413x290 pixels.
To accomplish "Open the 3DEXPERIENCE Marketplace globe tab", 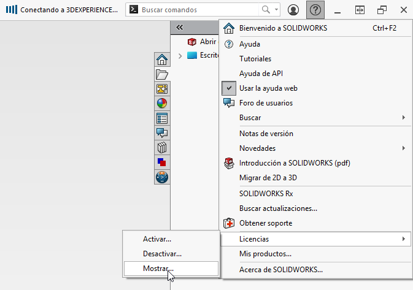I will coord(162,177).
